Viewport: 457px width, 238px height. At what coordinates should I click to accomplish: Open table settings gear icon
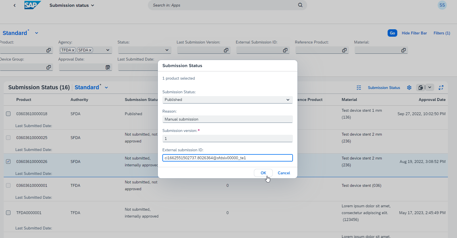[409, 88]
